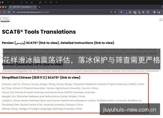Viewport: 163px width, 118px height.
Task: Click the line 'Jinyun Cai, School of Health Sciences'
Action: click(49, 92)
